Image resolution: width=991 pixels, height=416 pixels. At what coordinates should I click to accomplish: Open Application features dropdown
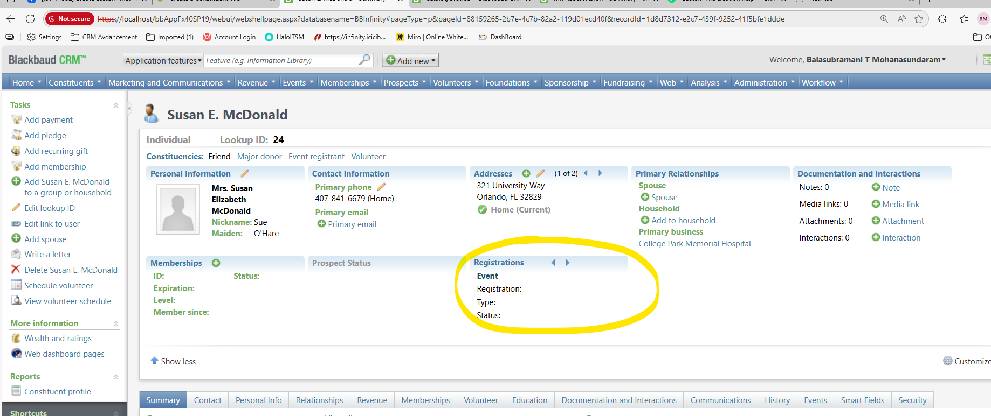163,60
